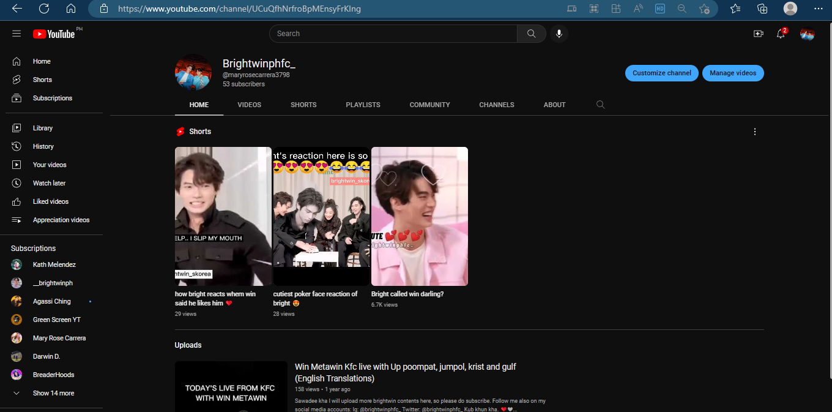Click 'Bright called win darling?' title text
Image resolution: width=832 pixels, height=412 pixels.
pos(407,294)
